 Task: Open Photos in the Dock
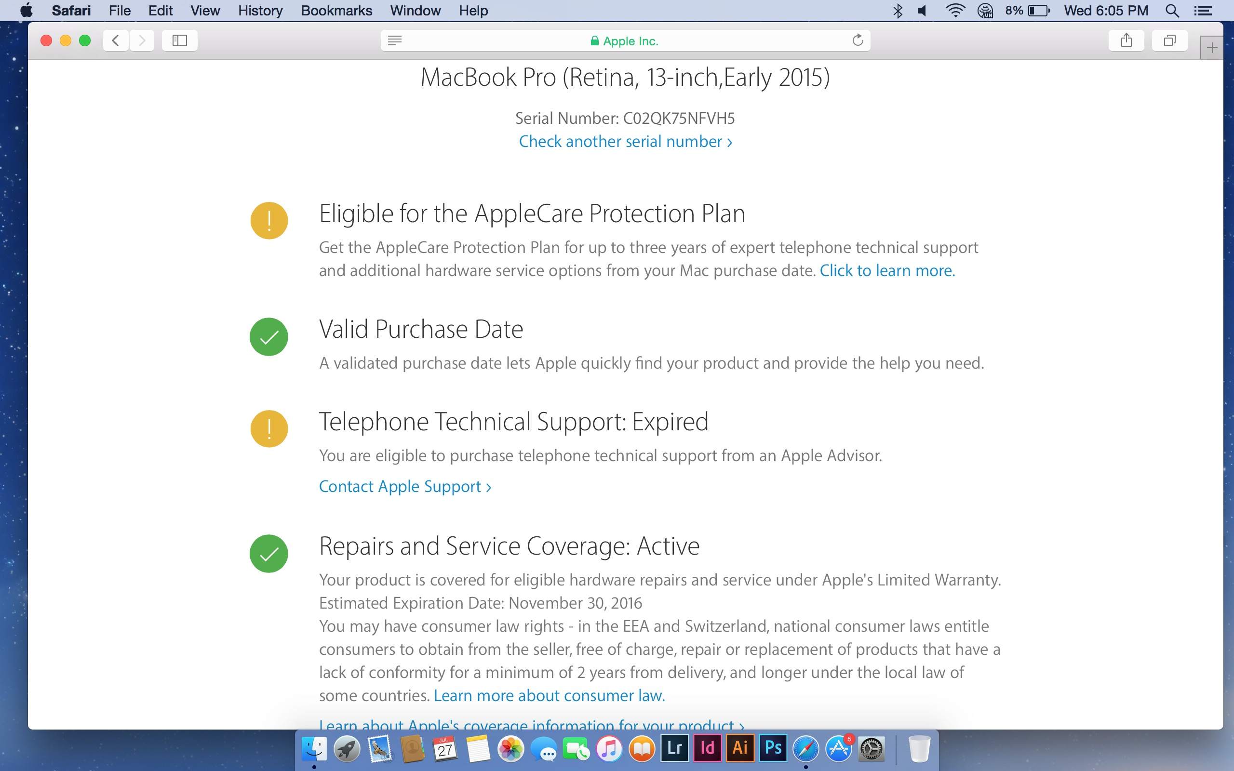pos(510,748)
